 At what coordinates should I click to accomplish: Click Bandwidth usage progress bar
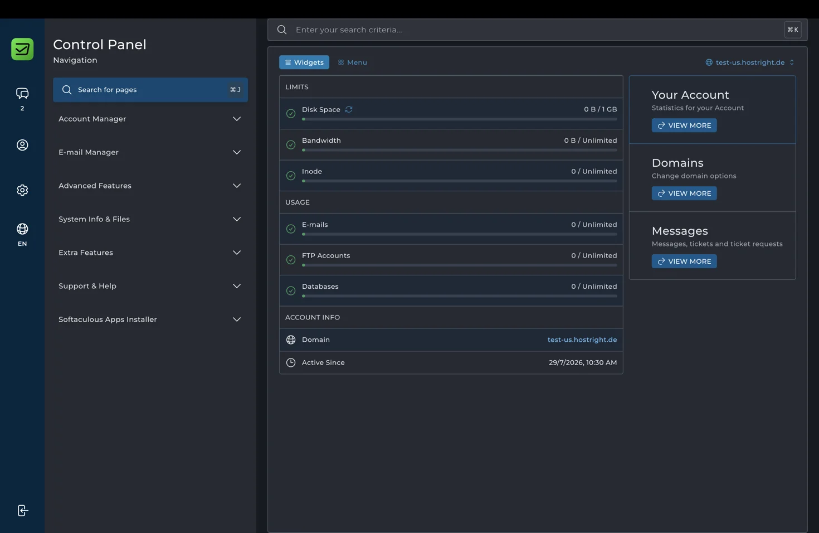(x=460, y=150)
